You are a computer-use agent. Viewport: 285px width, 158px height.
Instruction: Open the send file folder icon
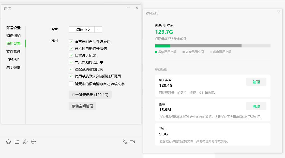pyautogui.click(x=17, y=142)
